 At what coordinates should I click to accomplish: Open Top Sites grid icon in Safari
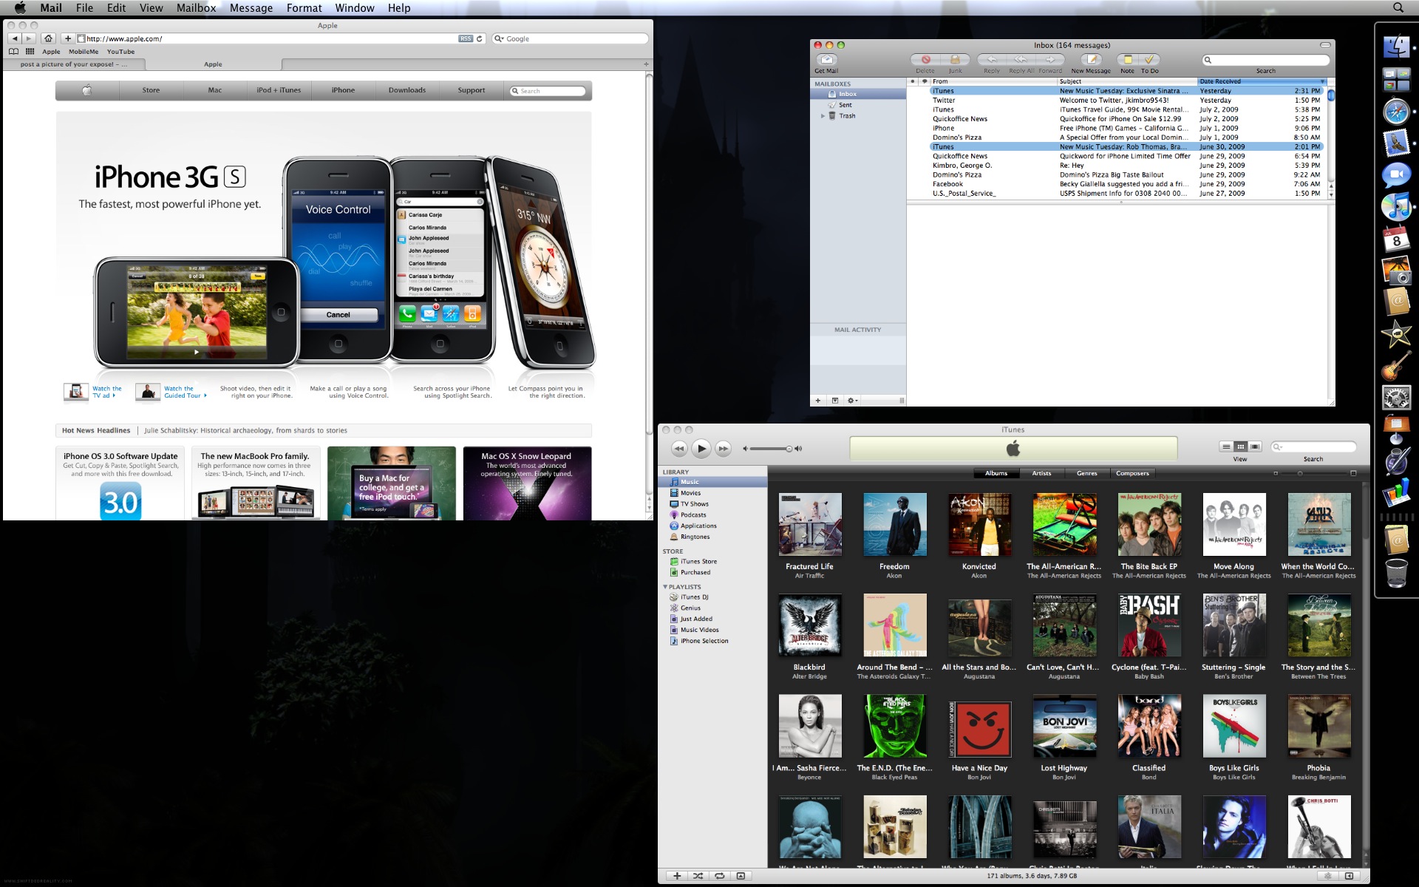[x=30, y=52]
